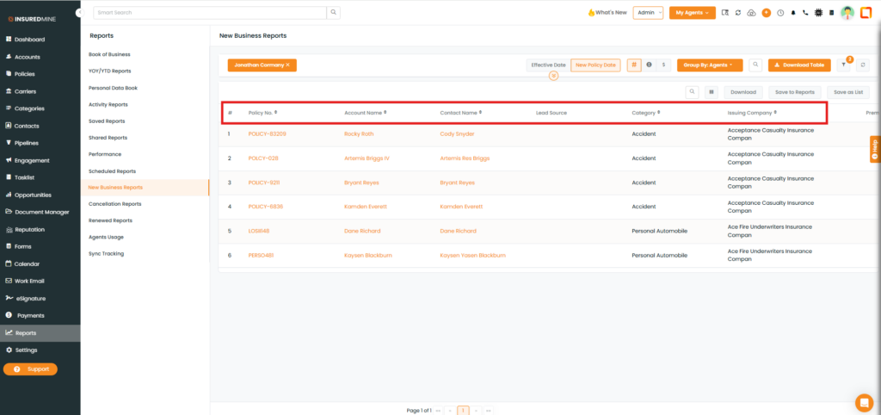Open the filter icon with badge
This screenshot has width=881, height=415.
click(x=843, y=65)
